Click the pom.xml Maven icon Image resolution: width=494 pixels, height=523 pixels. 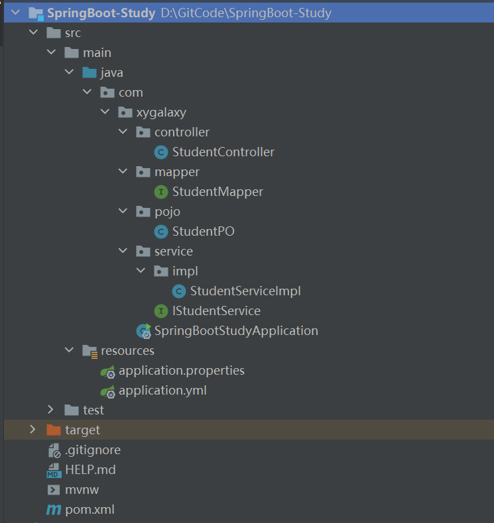point(54,510)
